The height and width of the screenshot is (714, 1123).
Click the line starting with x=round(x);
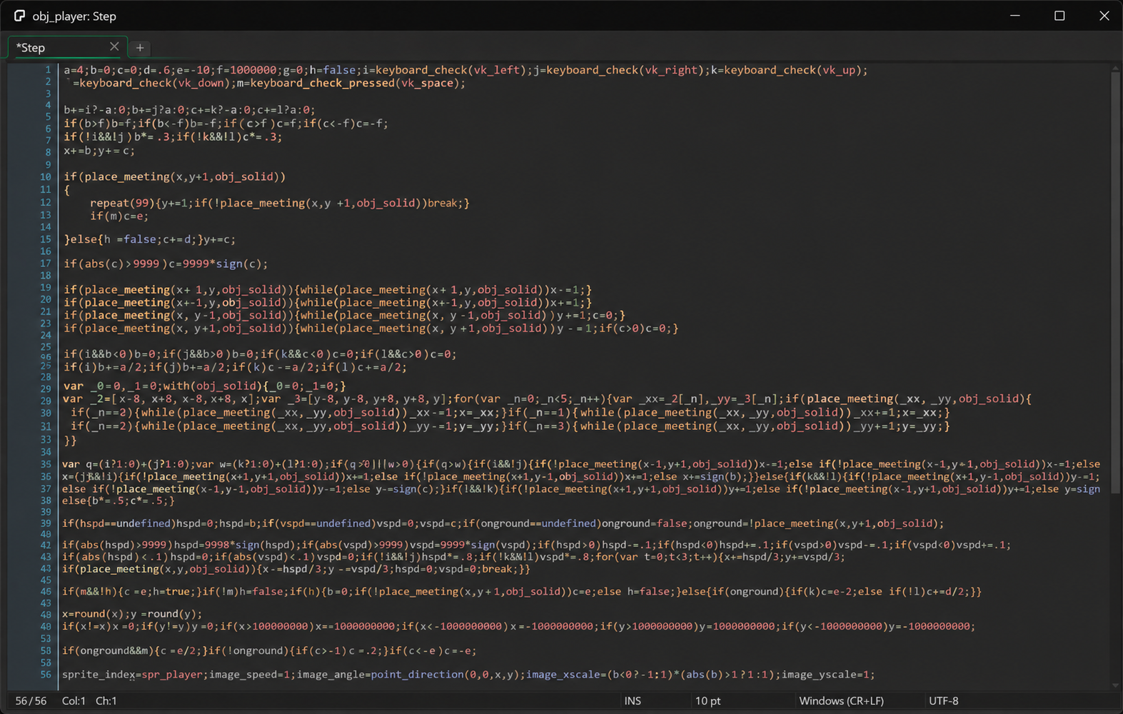(x=132, y=613)
